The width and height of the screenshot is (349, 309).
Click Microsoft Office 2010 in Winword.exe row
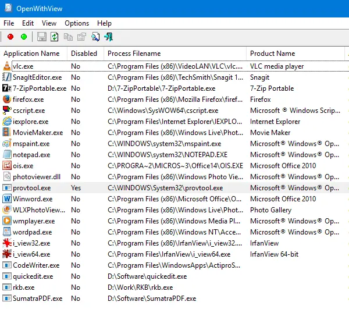pyautogui.click(x=283, y=199)
